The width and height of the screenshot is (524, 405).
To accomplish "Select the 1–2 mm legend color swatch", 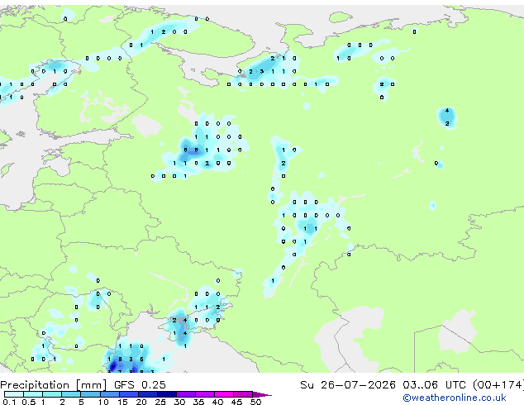I will (x=52, y=394).
